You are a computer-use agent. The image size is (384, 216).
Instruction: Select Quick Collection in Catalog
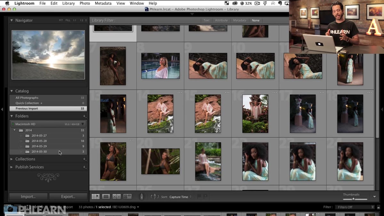coord(48,103)
